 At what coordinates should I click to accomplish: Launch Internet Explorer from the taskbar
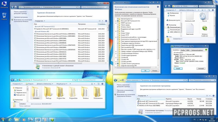(x=10, y=120)
